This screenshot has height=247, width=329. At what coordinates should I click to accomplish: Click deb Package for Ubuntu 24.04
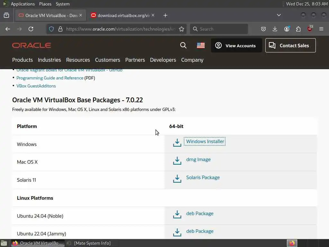pos(200,214)
